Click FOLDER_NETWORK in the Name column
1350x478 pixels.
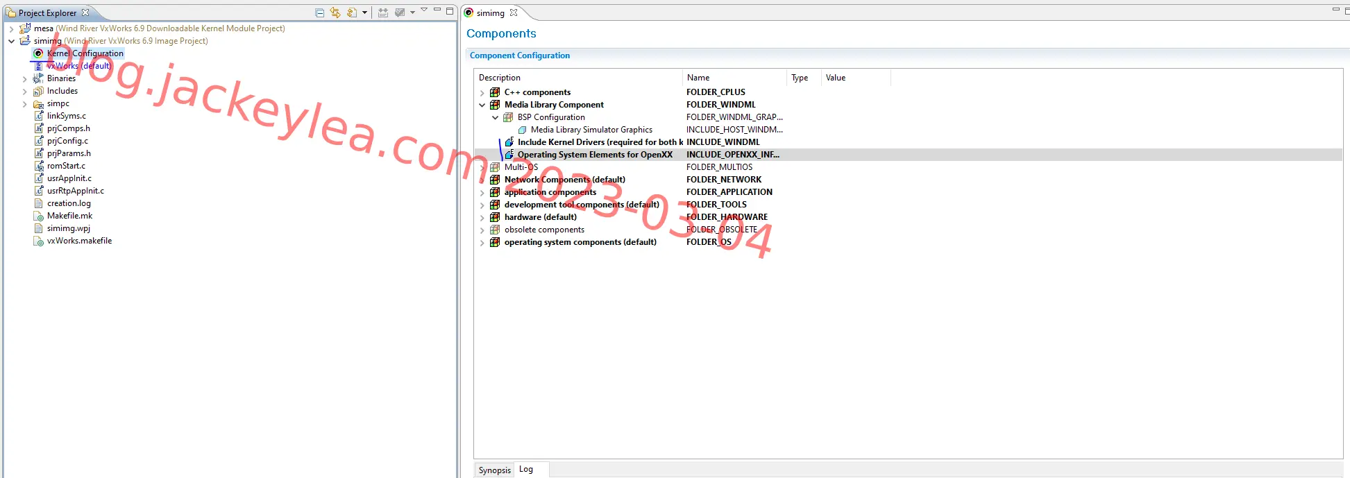724,180
